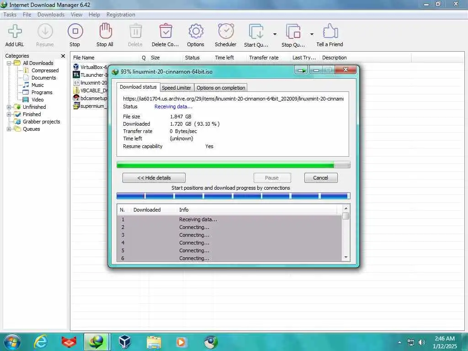Open the View menu
The image size is (468, 351).
[76, 15]
